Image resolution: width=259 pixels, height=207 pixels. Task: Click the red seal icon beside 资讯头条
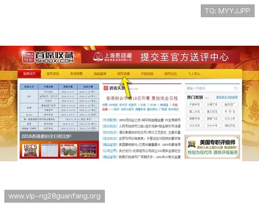tap(106, 88)
